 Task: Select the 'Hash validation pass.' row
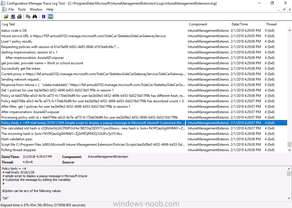(144, 139)
